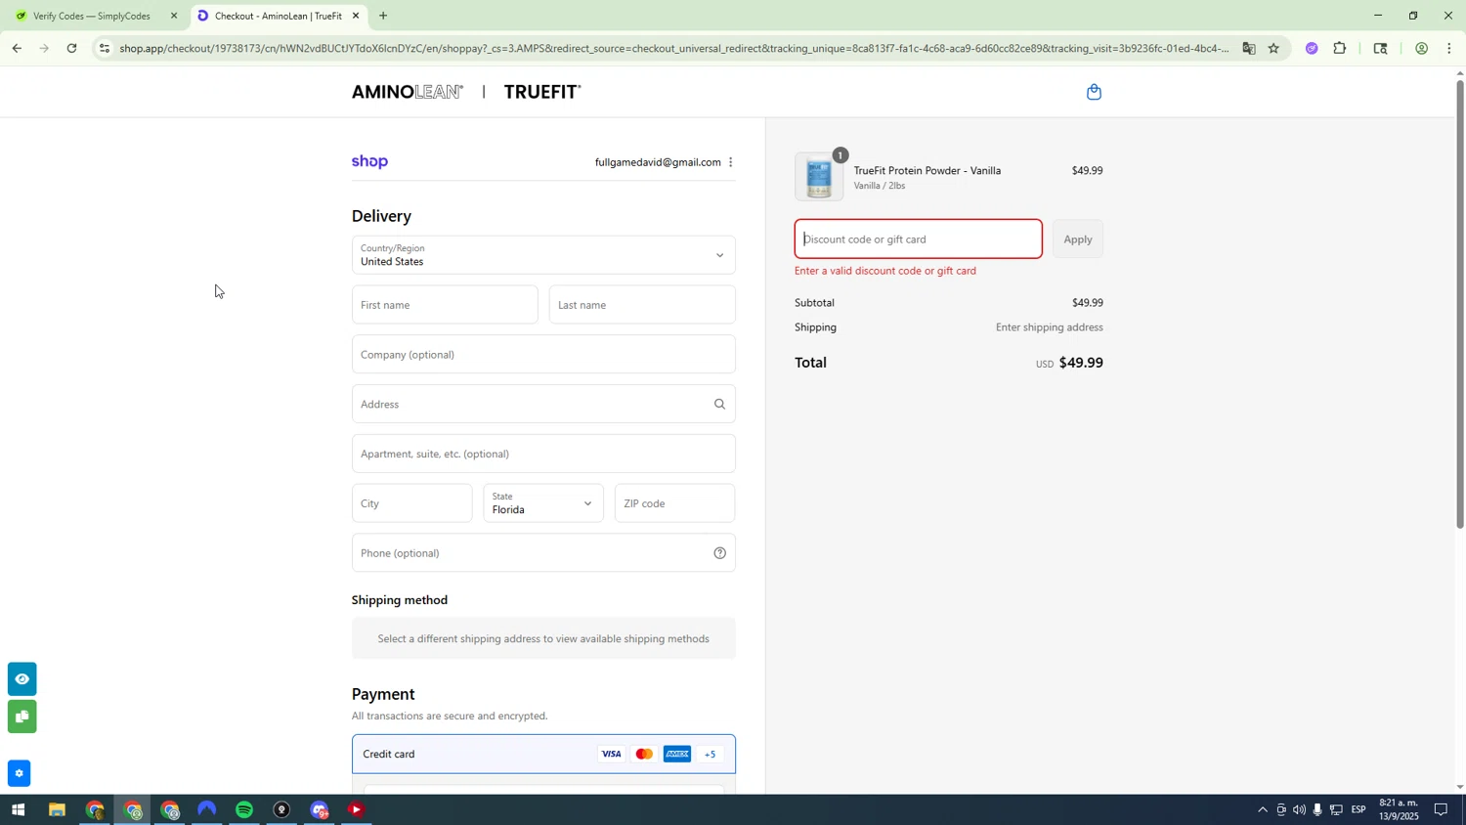The width and height of the screenshot is (1466, 825).
Task: Select the Checkout AminoLean TrueFit tab
Action: click(279, 16)
